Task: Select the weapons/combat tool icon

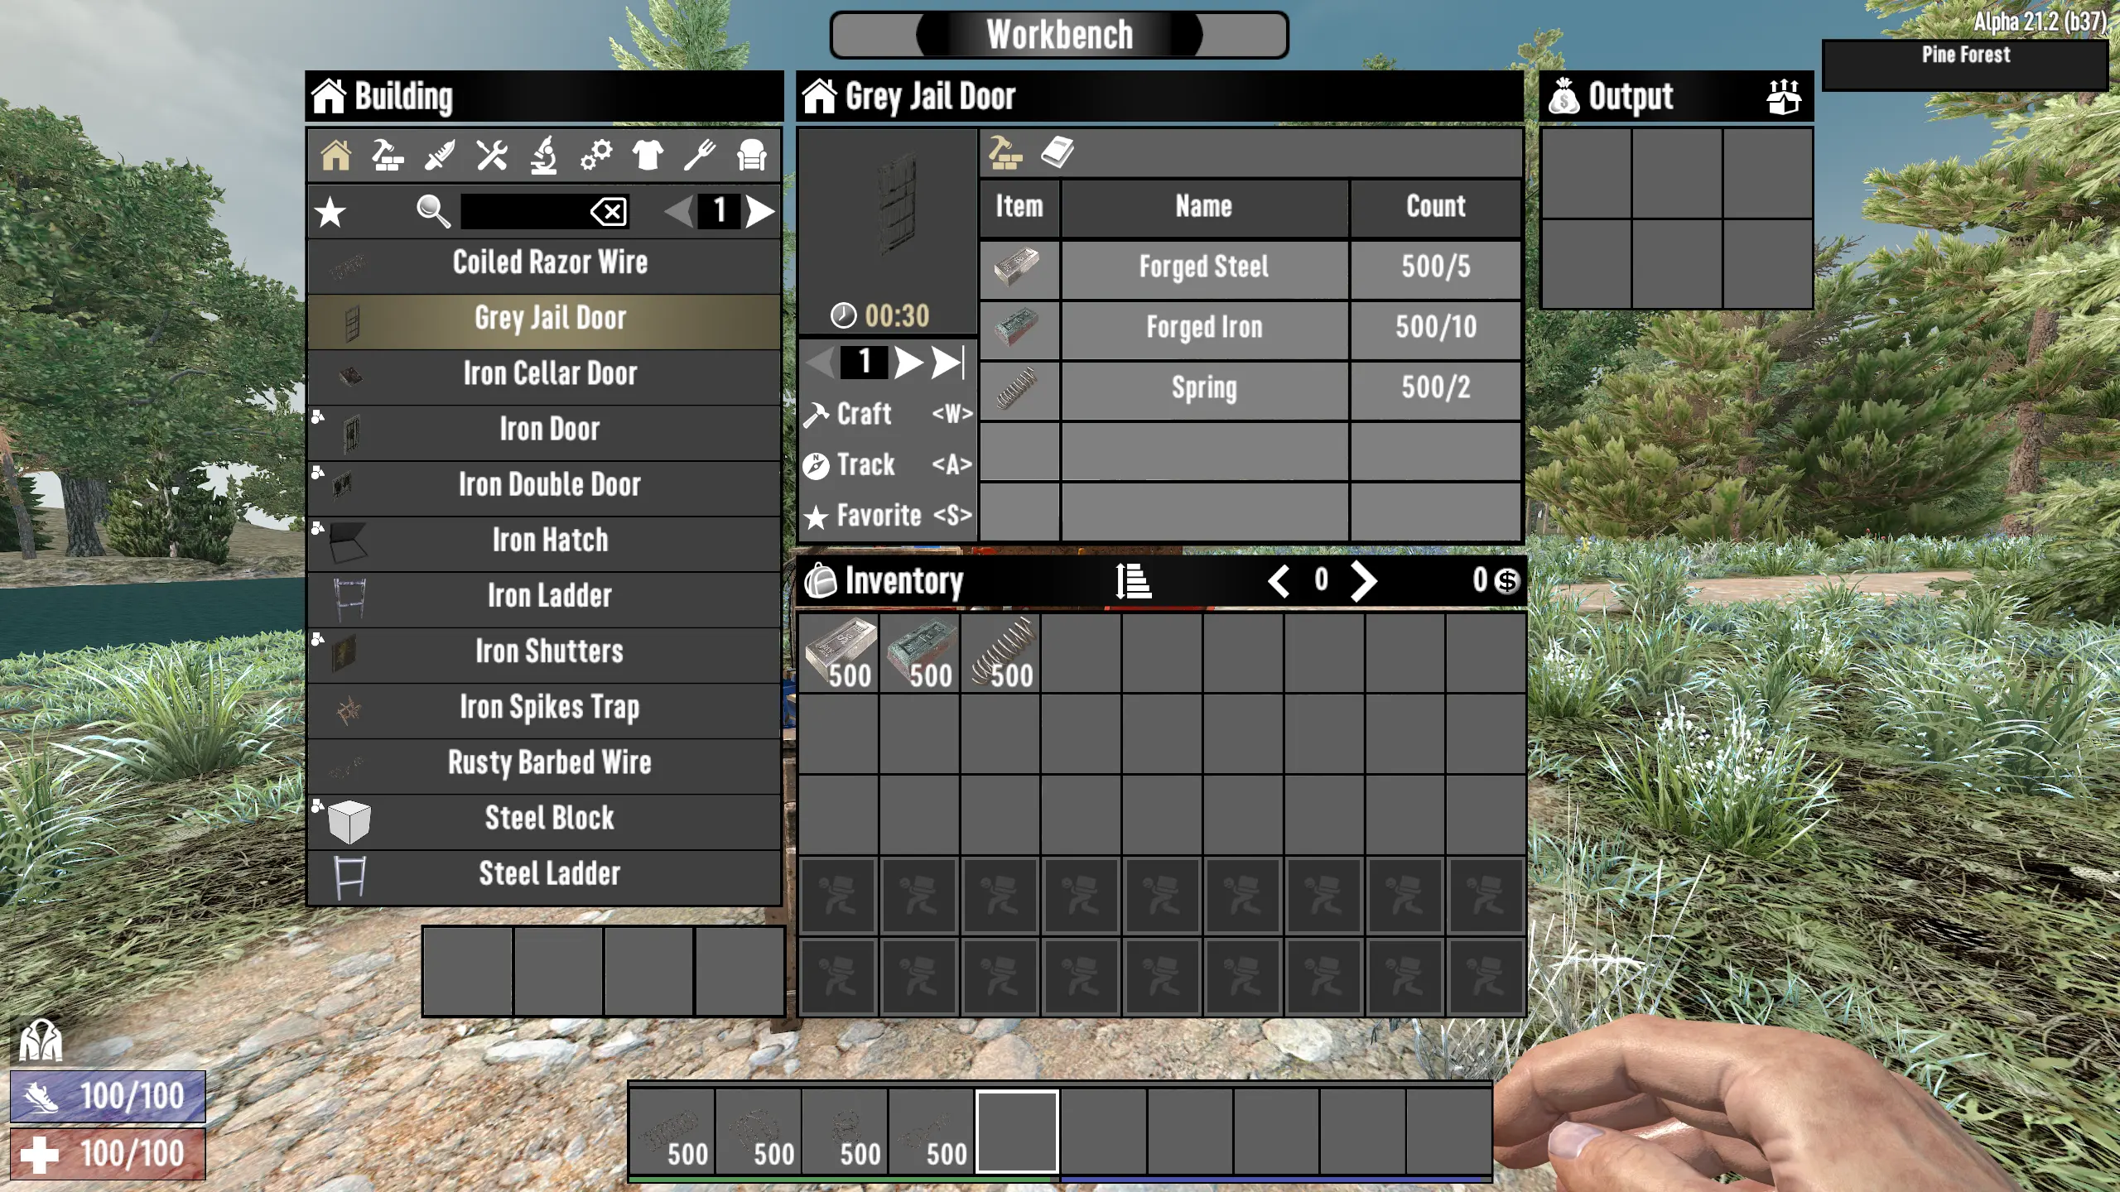Action: 440,156
